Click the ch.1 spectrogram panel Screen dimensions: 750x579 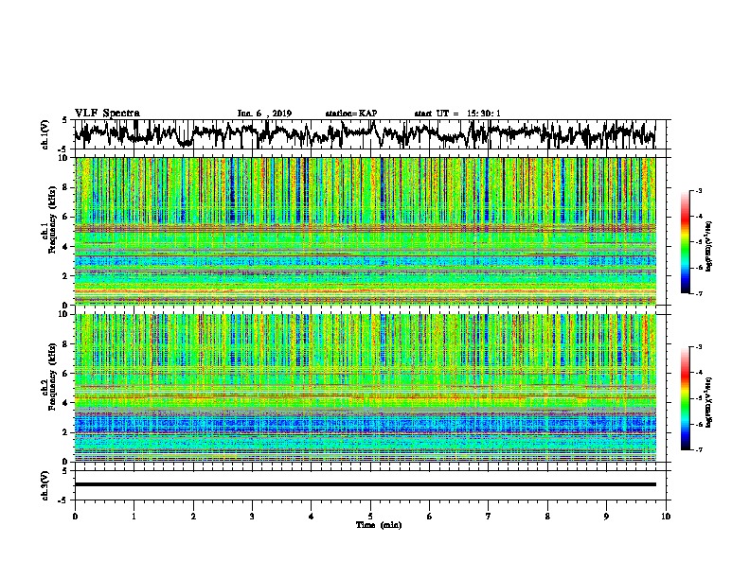tap(365, 231)
